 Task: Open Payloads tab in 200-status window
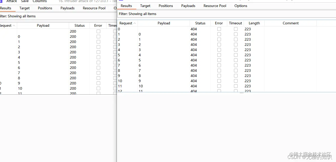point(68,8)
